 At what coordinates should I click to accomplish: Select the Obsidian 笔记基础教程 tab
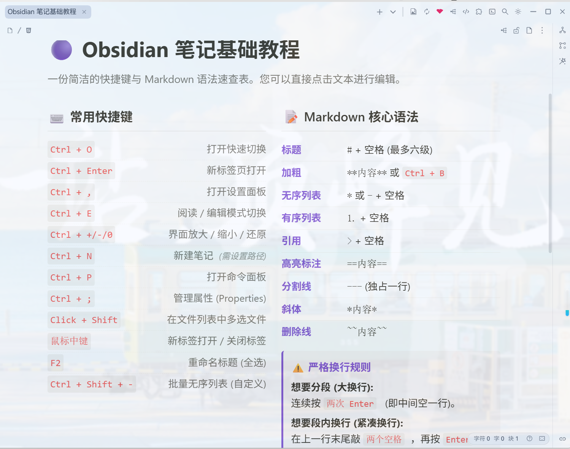point(48,12)
